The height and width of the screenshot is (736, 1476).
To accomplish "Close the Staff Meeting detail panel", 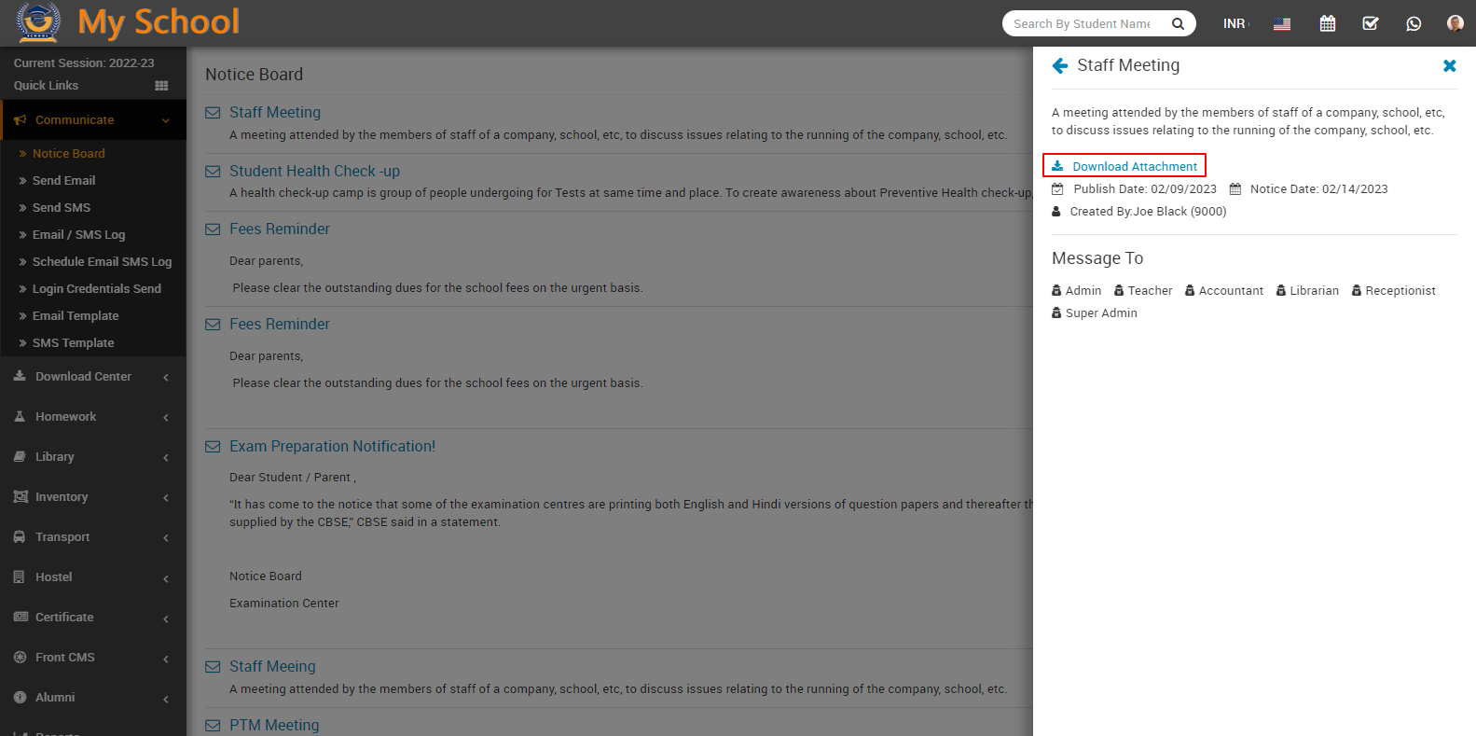I will (1449, 65).
